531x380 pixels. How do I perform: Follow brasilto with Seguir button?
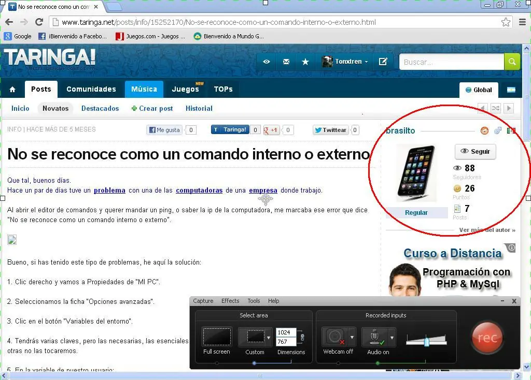476,152
